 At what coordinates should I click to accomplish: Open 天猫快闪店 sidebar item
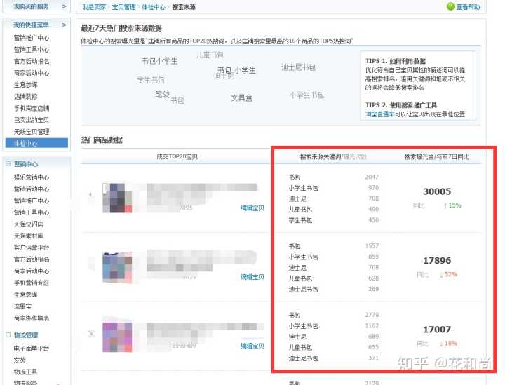[29, 224]
